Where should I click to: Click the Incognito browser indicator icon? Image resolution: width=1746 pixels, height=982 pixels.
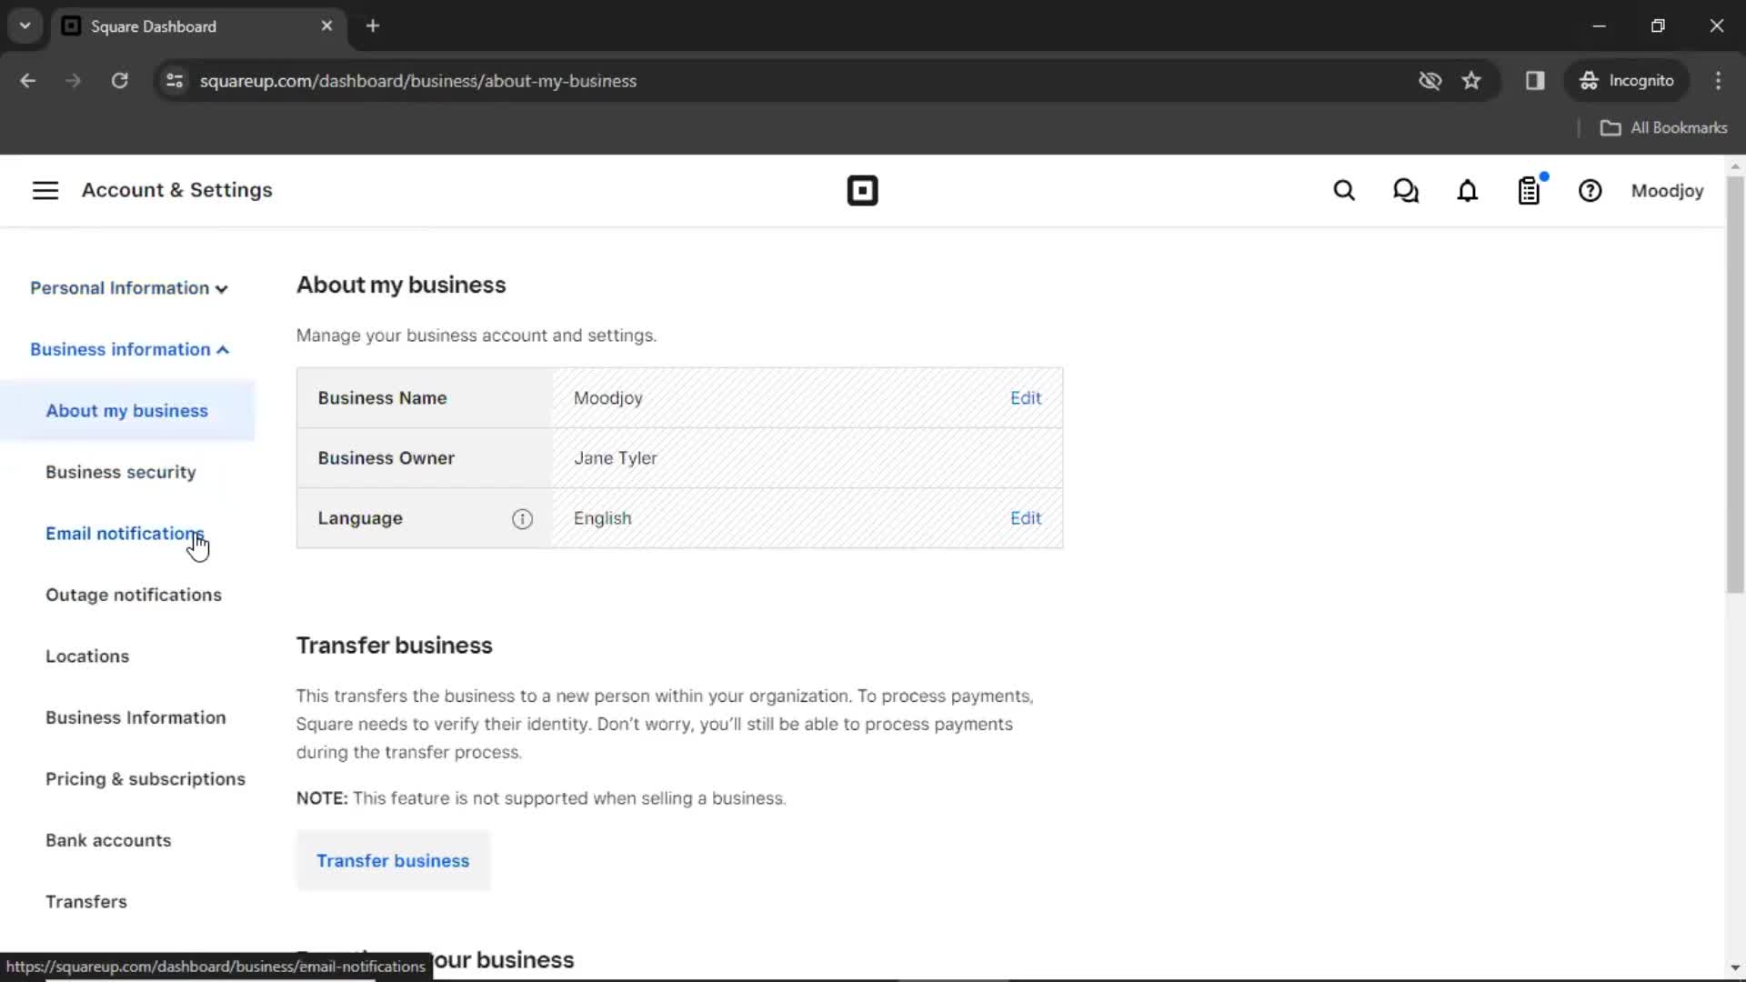click(x=1589, y=80)
